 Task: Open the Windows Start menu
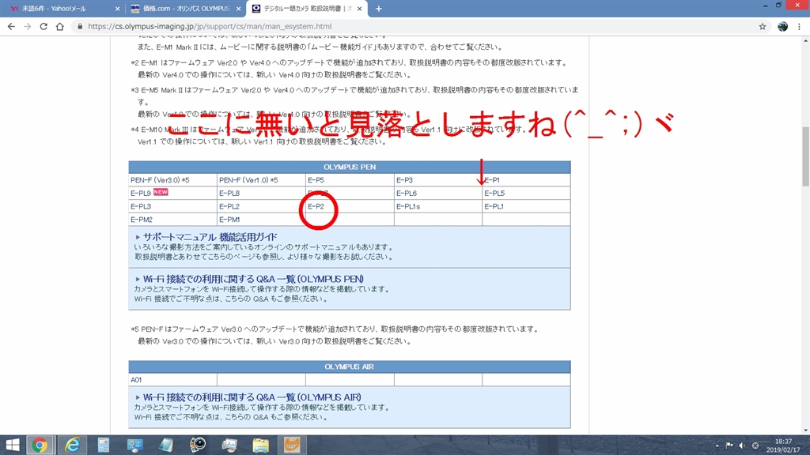[12, 445]
